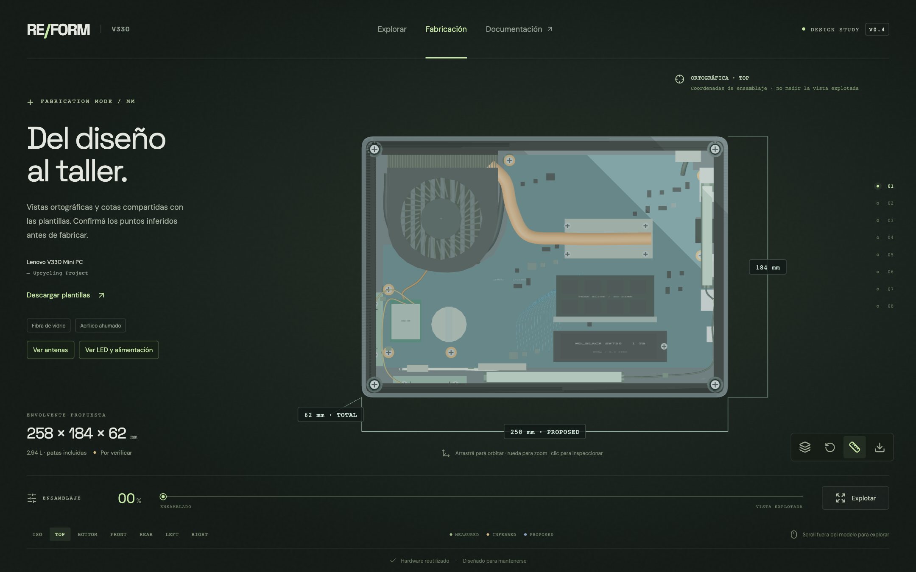Jump to section 08 marker
916x572 pixels.
coord(885,306)
